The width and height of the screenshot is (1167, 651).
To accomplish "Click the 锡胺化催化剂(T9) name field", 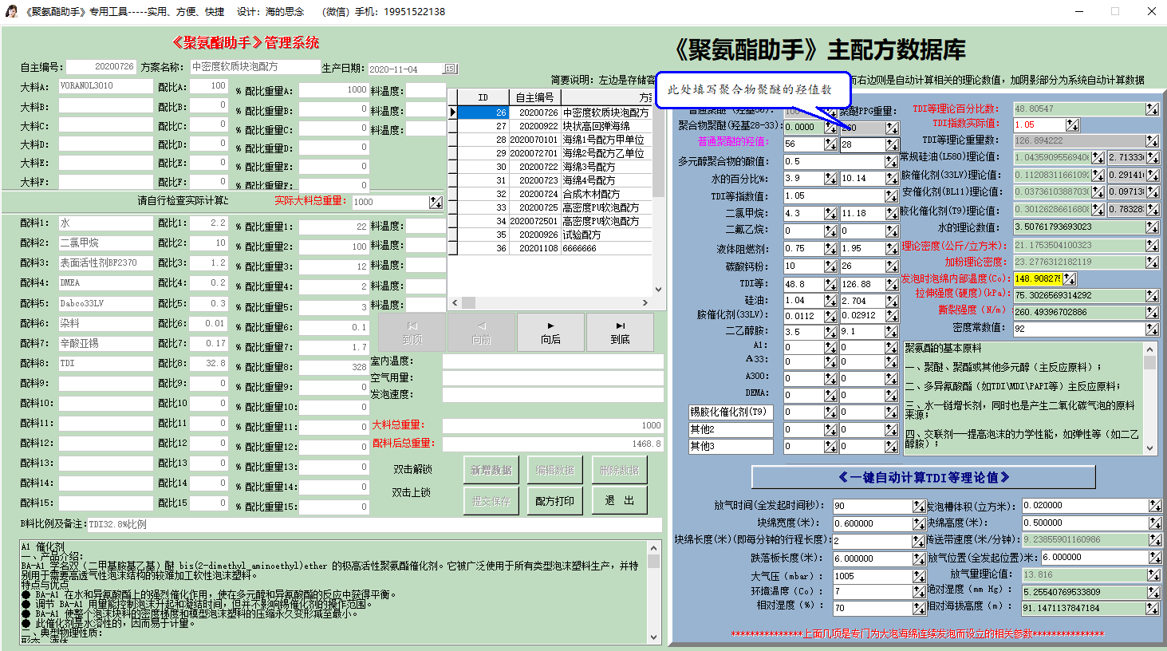I will 731,412.
